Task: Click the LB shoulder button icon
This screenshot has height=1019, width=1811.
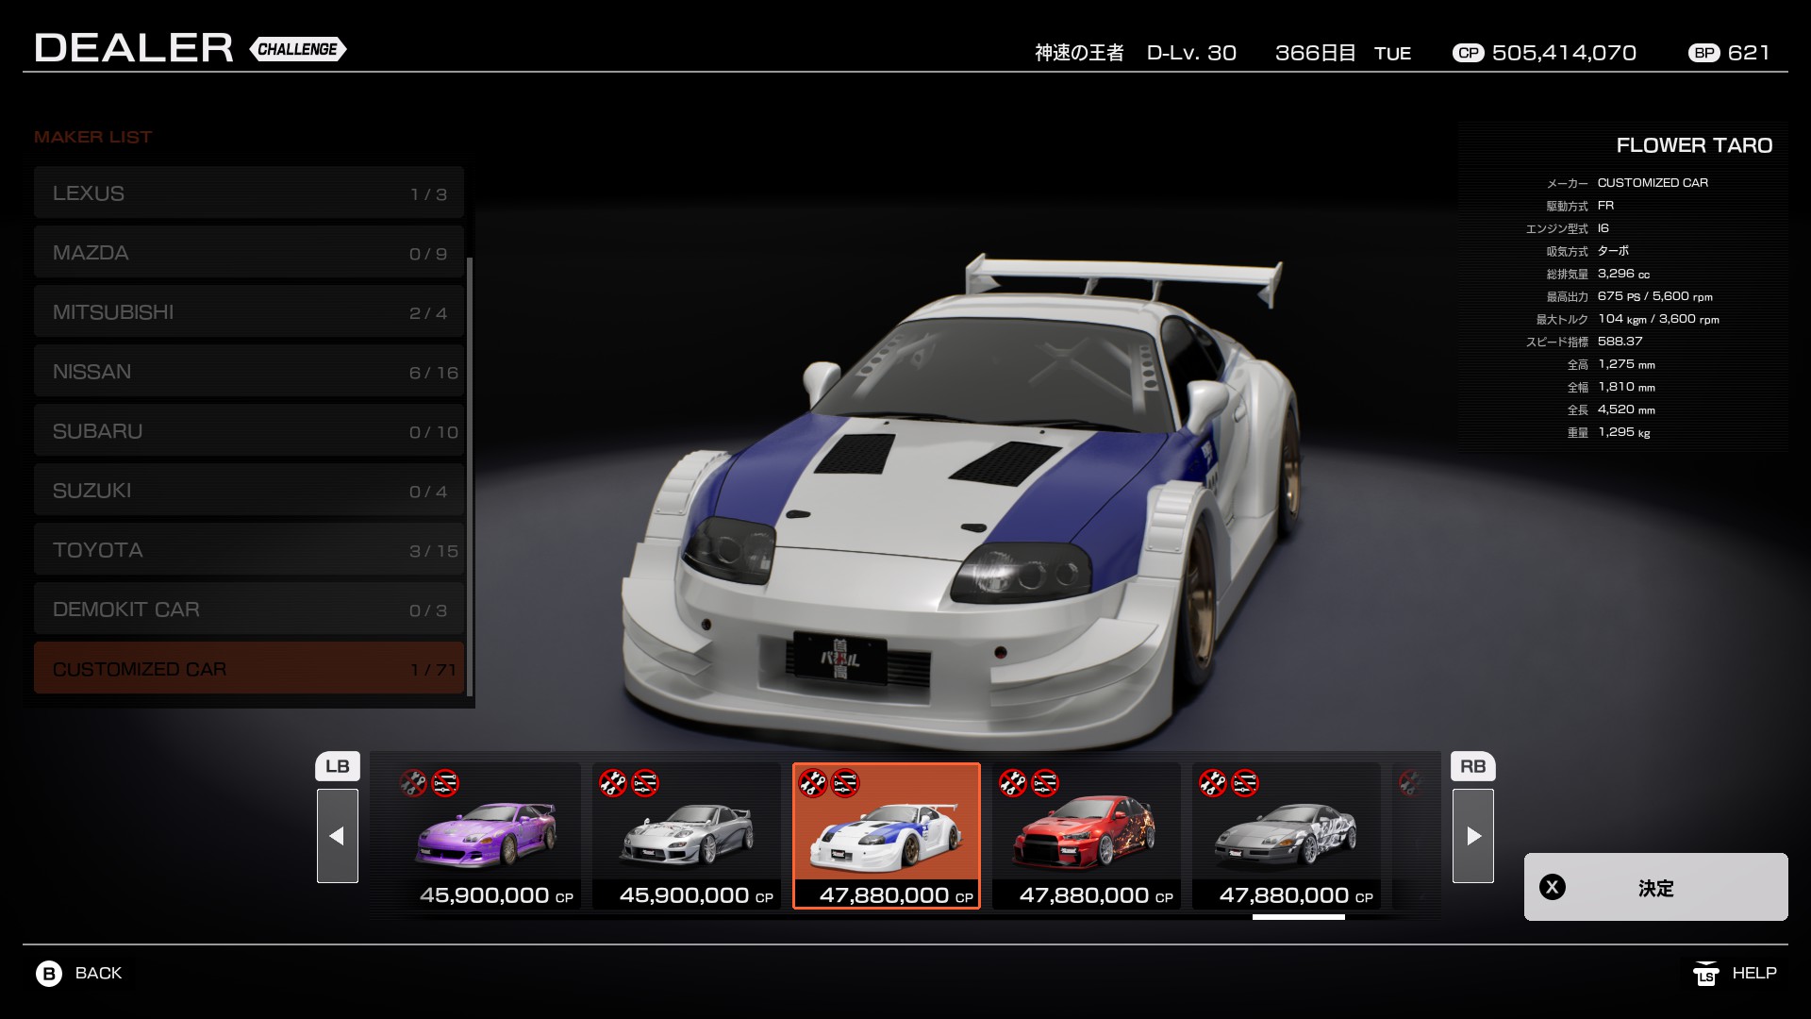Action: click(338, 766)
